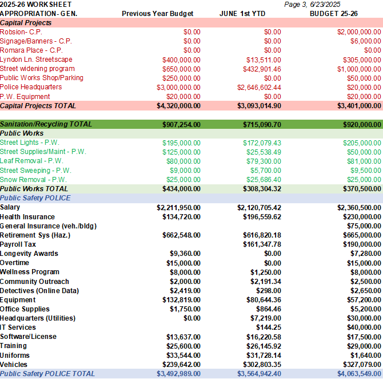Click the 'Page 3, 6/23/2025' text
Viewport: 383px width, 379px height.
tap(312, 5)
